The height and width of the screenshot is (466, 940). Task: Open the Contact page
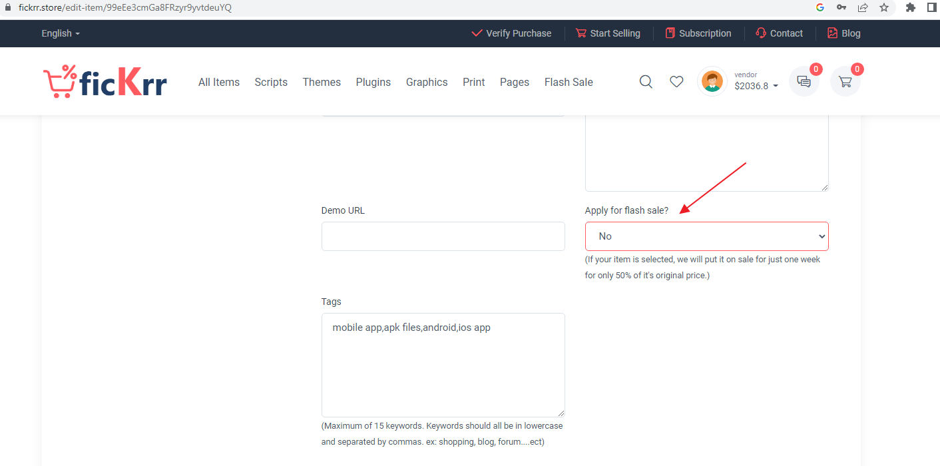(779, 33)
